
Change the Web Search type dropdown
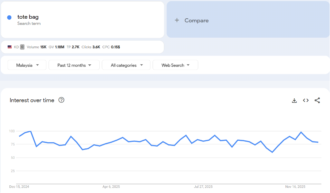(175, 65)
